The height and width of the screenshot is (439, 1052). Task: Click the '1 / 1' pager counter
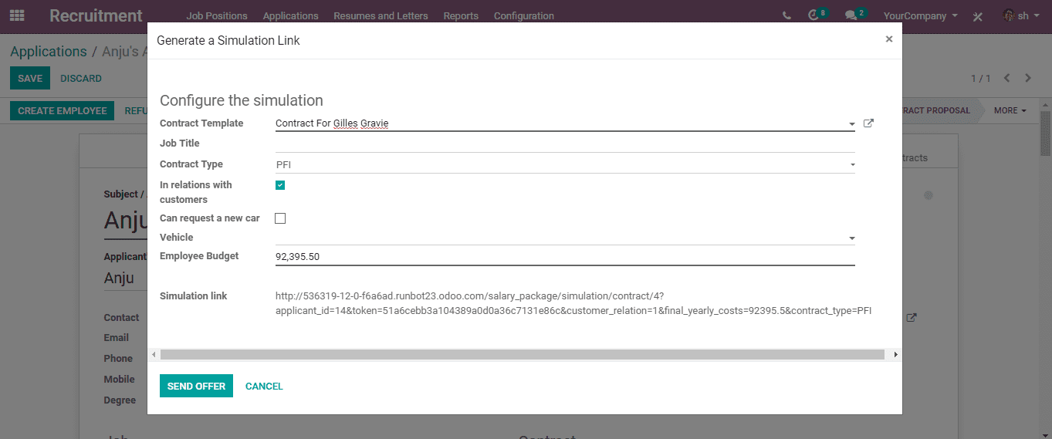click(980, 78)
